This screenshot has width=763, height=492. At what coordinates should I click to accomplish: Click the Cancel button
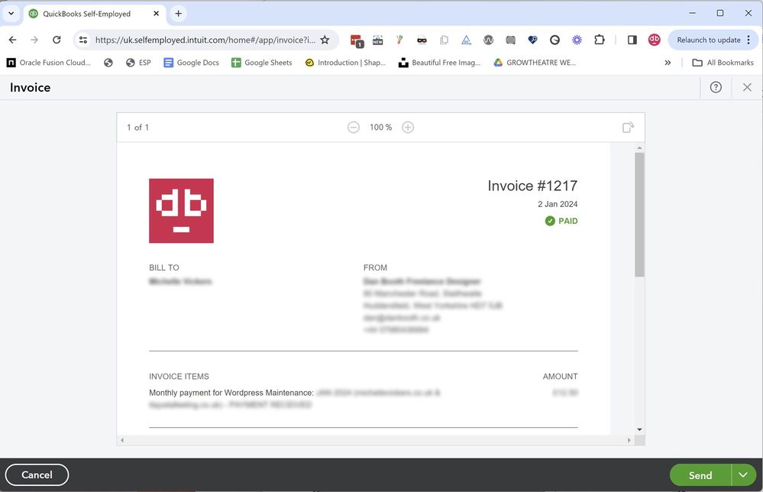37,474
